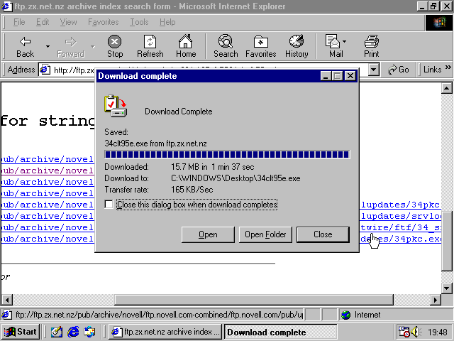454x341 pixels.
Task: Open the Tools menu
Action: click(139, 22)
